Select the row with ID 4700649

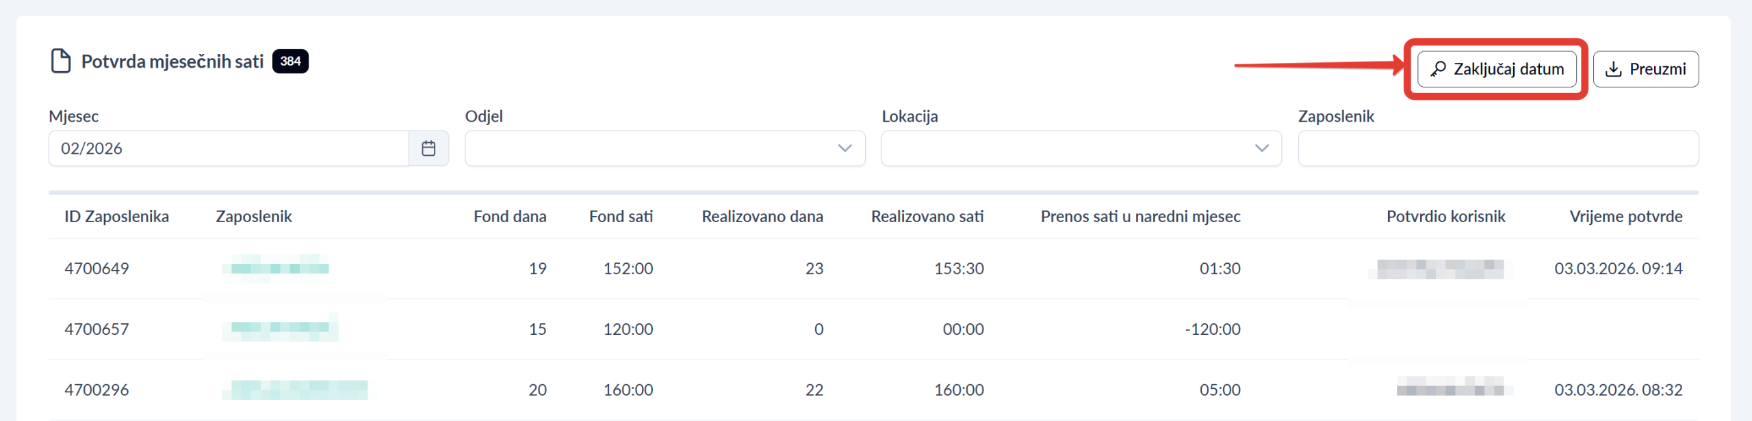pyautogui.click(x=96, y=269)
